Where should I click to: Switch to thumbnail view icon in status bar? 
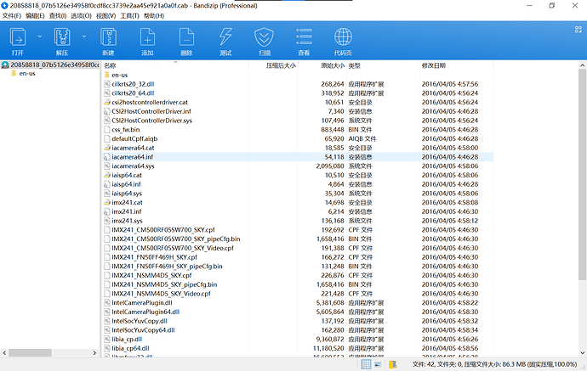click(x=378, y=365)
